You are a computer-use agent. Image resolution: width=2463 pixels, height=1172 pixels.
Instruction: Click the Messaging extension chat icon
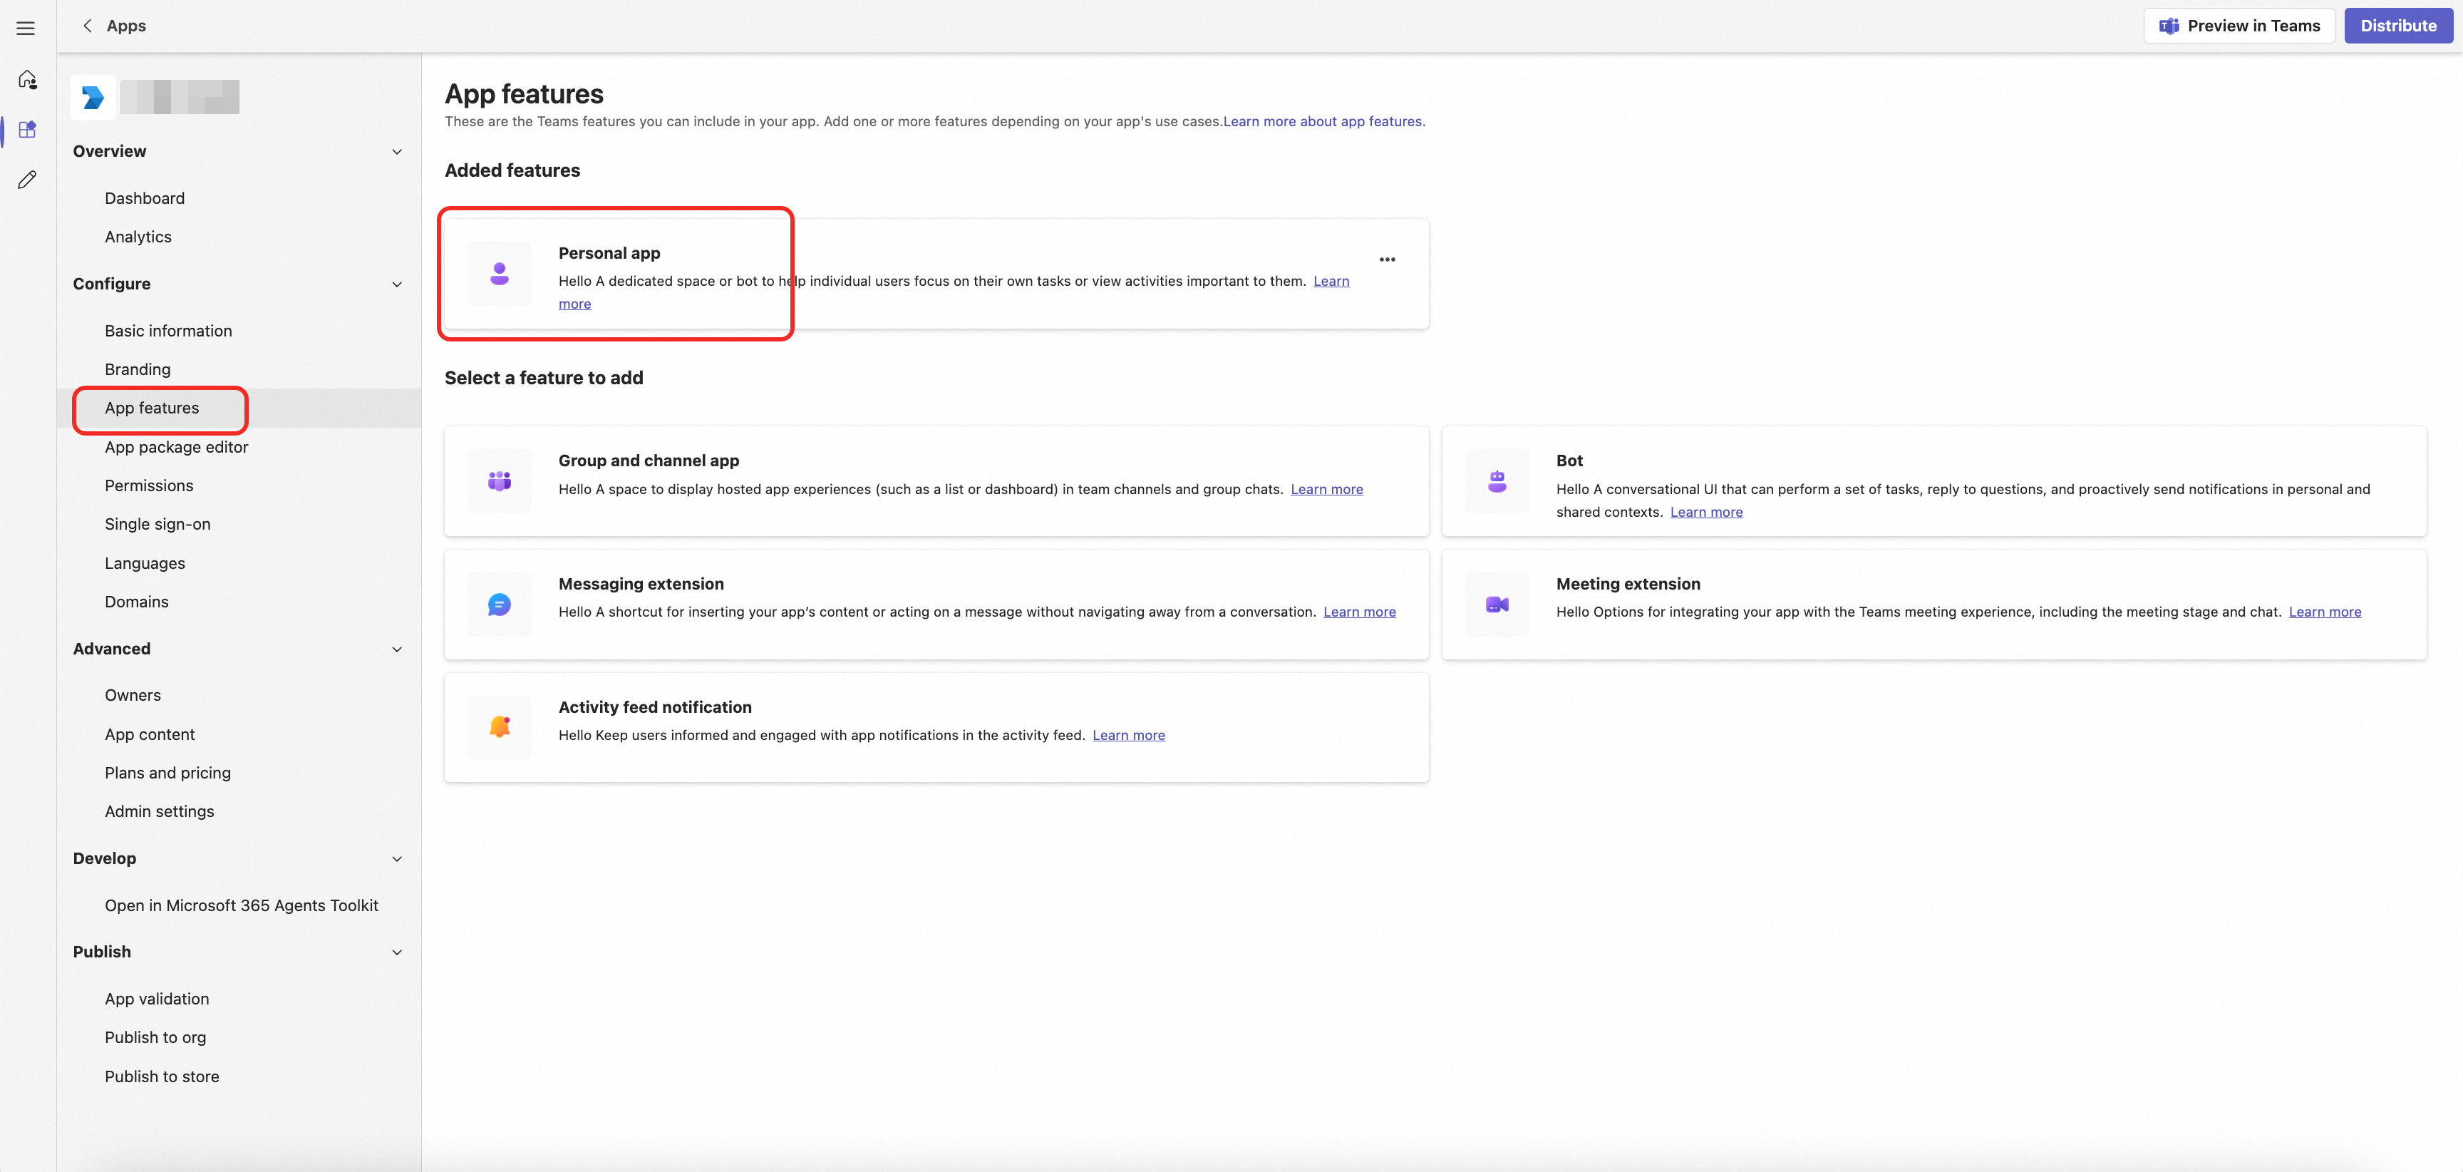499,605
